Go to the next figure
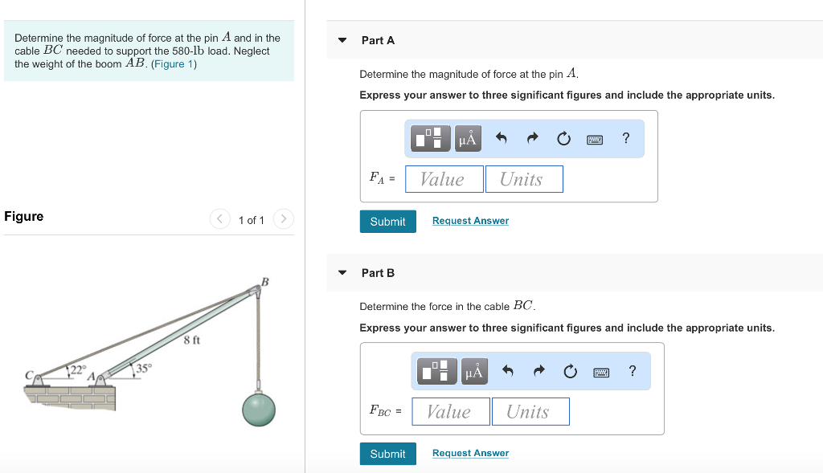823x473 pixels. coord(283,219)
